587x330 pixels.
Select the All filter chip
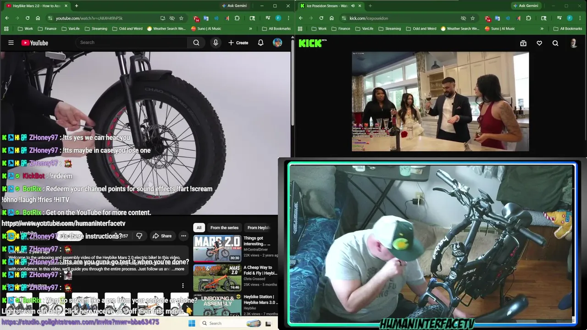pyautogui.click(x=199, y=228)
